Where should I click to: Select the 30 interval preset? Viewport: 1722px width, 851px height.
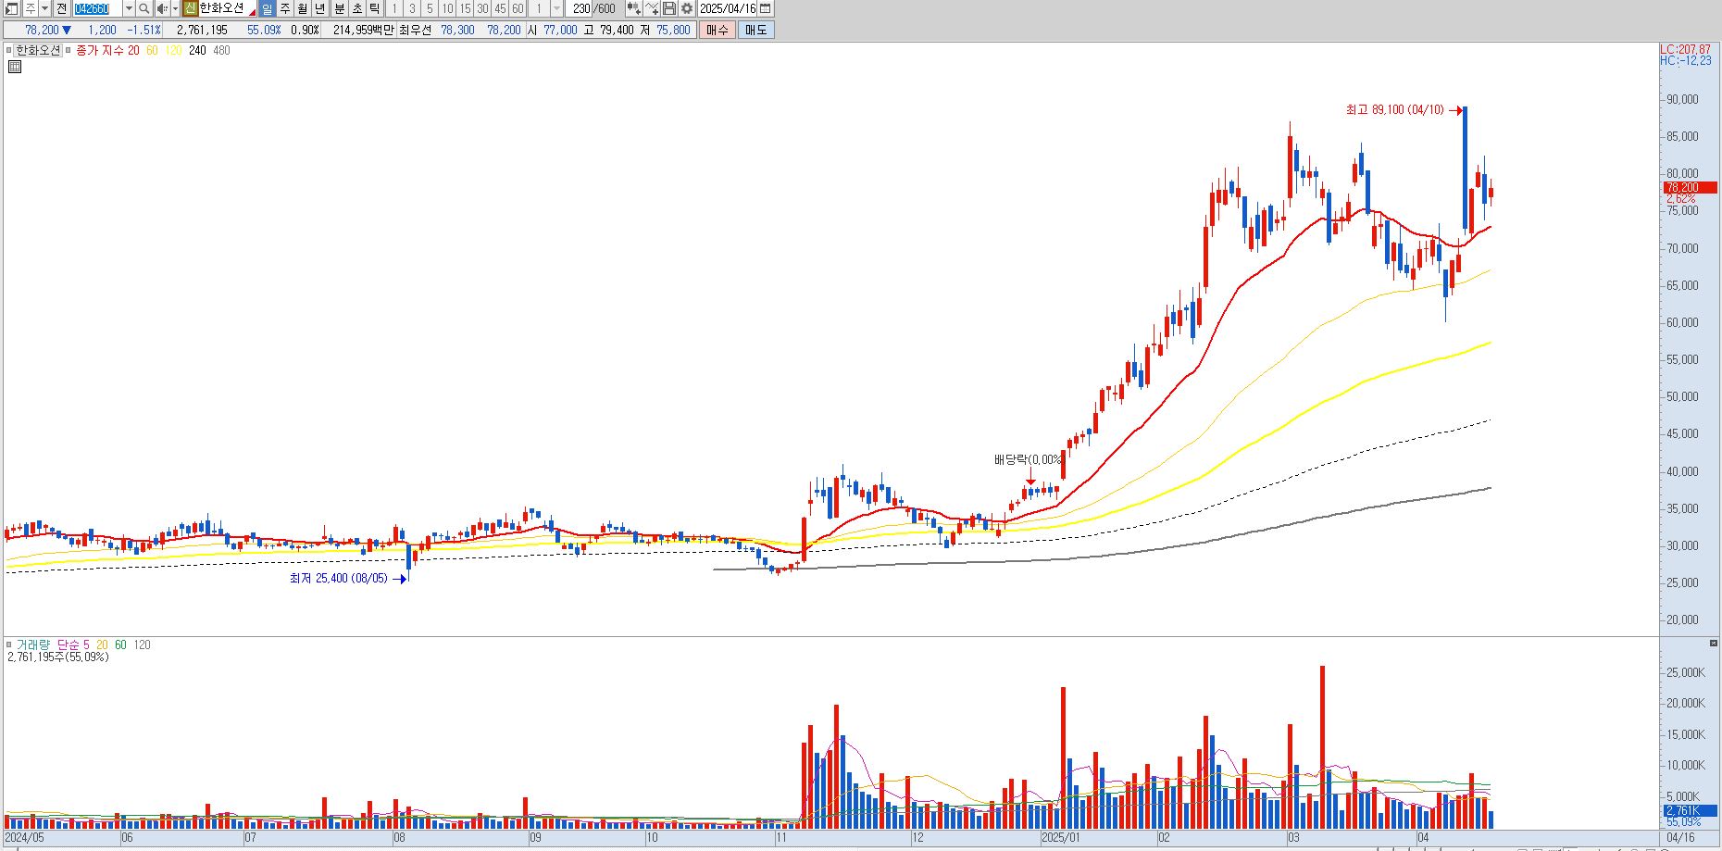pyautogui.click(x=482, y=8)
